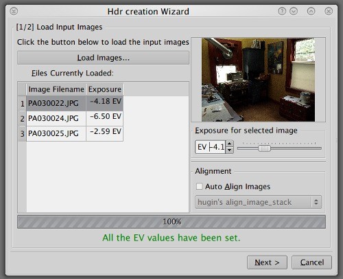Decrease EV with the spinbox down arrow
Image resolution: width=343 pixels, height=279 pixels.
click(230, 150)
